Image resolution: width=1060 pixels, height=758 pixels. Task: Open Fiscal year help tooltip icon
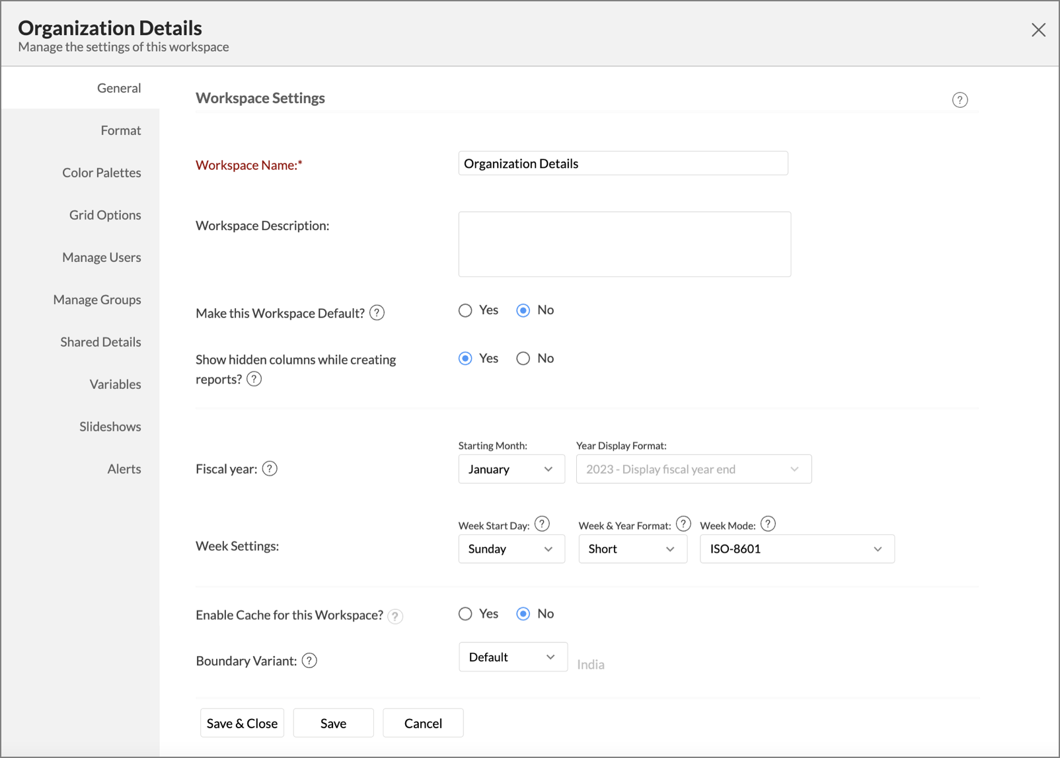coord(270,469)
